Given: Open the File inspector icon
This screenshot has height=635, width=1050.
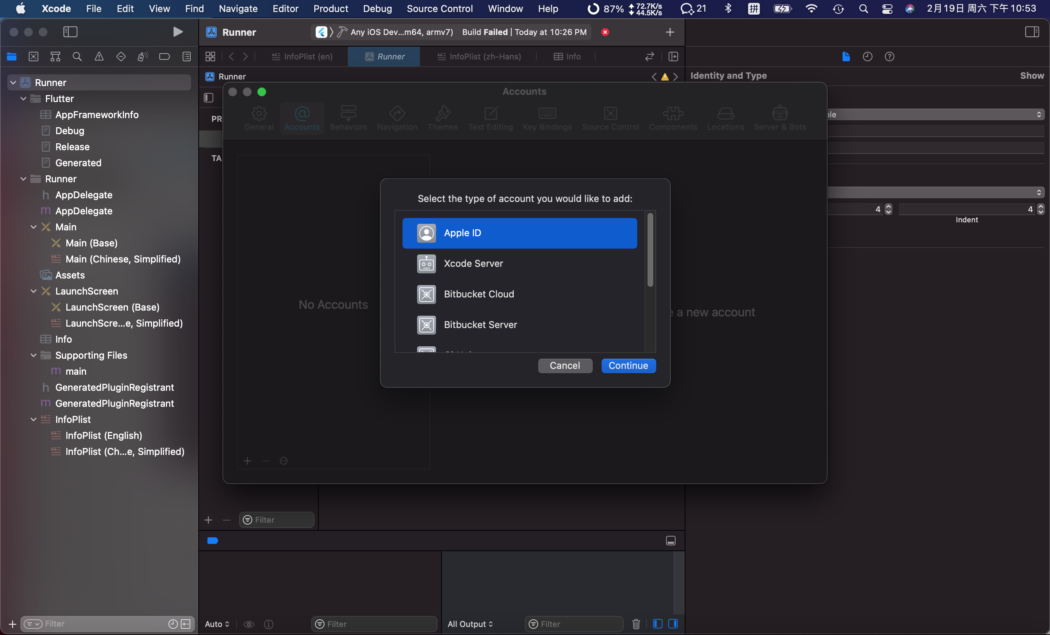Looking at the screenshot, I should (846, 56).
